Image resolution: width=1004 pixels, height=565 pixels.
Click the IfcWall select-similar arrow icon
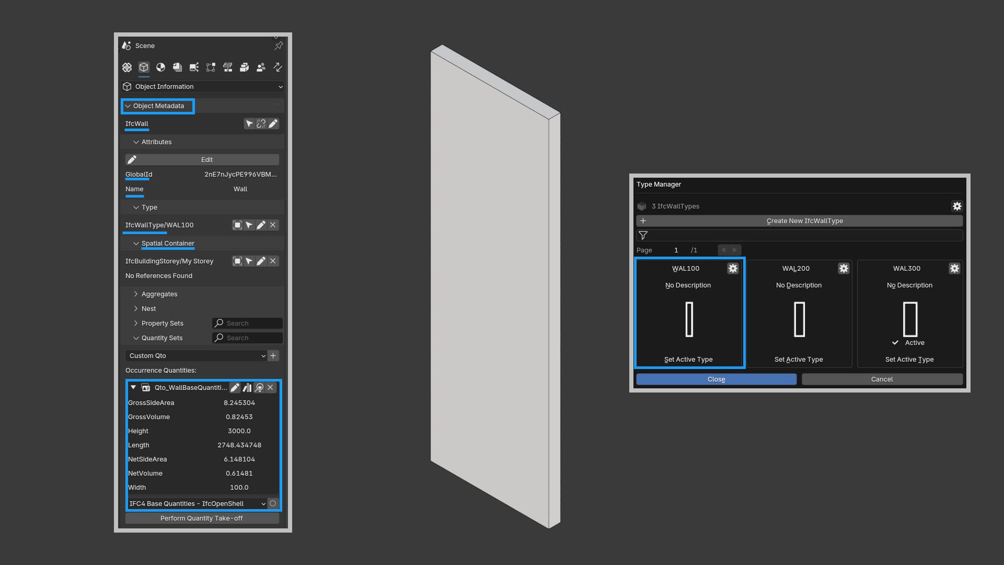click(x=249, y=124)
